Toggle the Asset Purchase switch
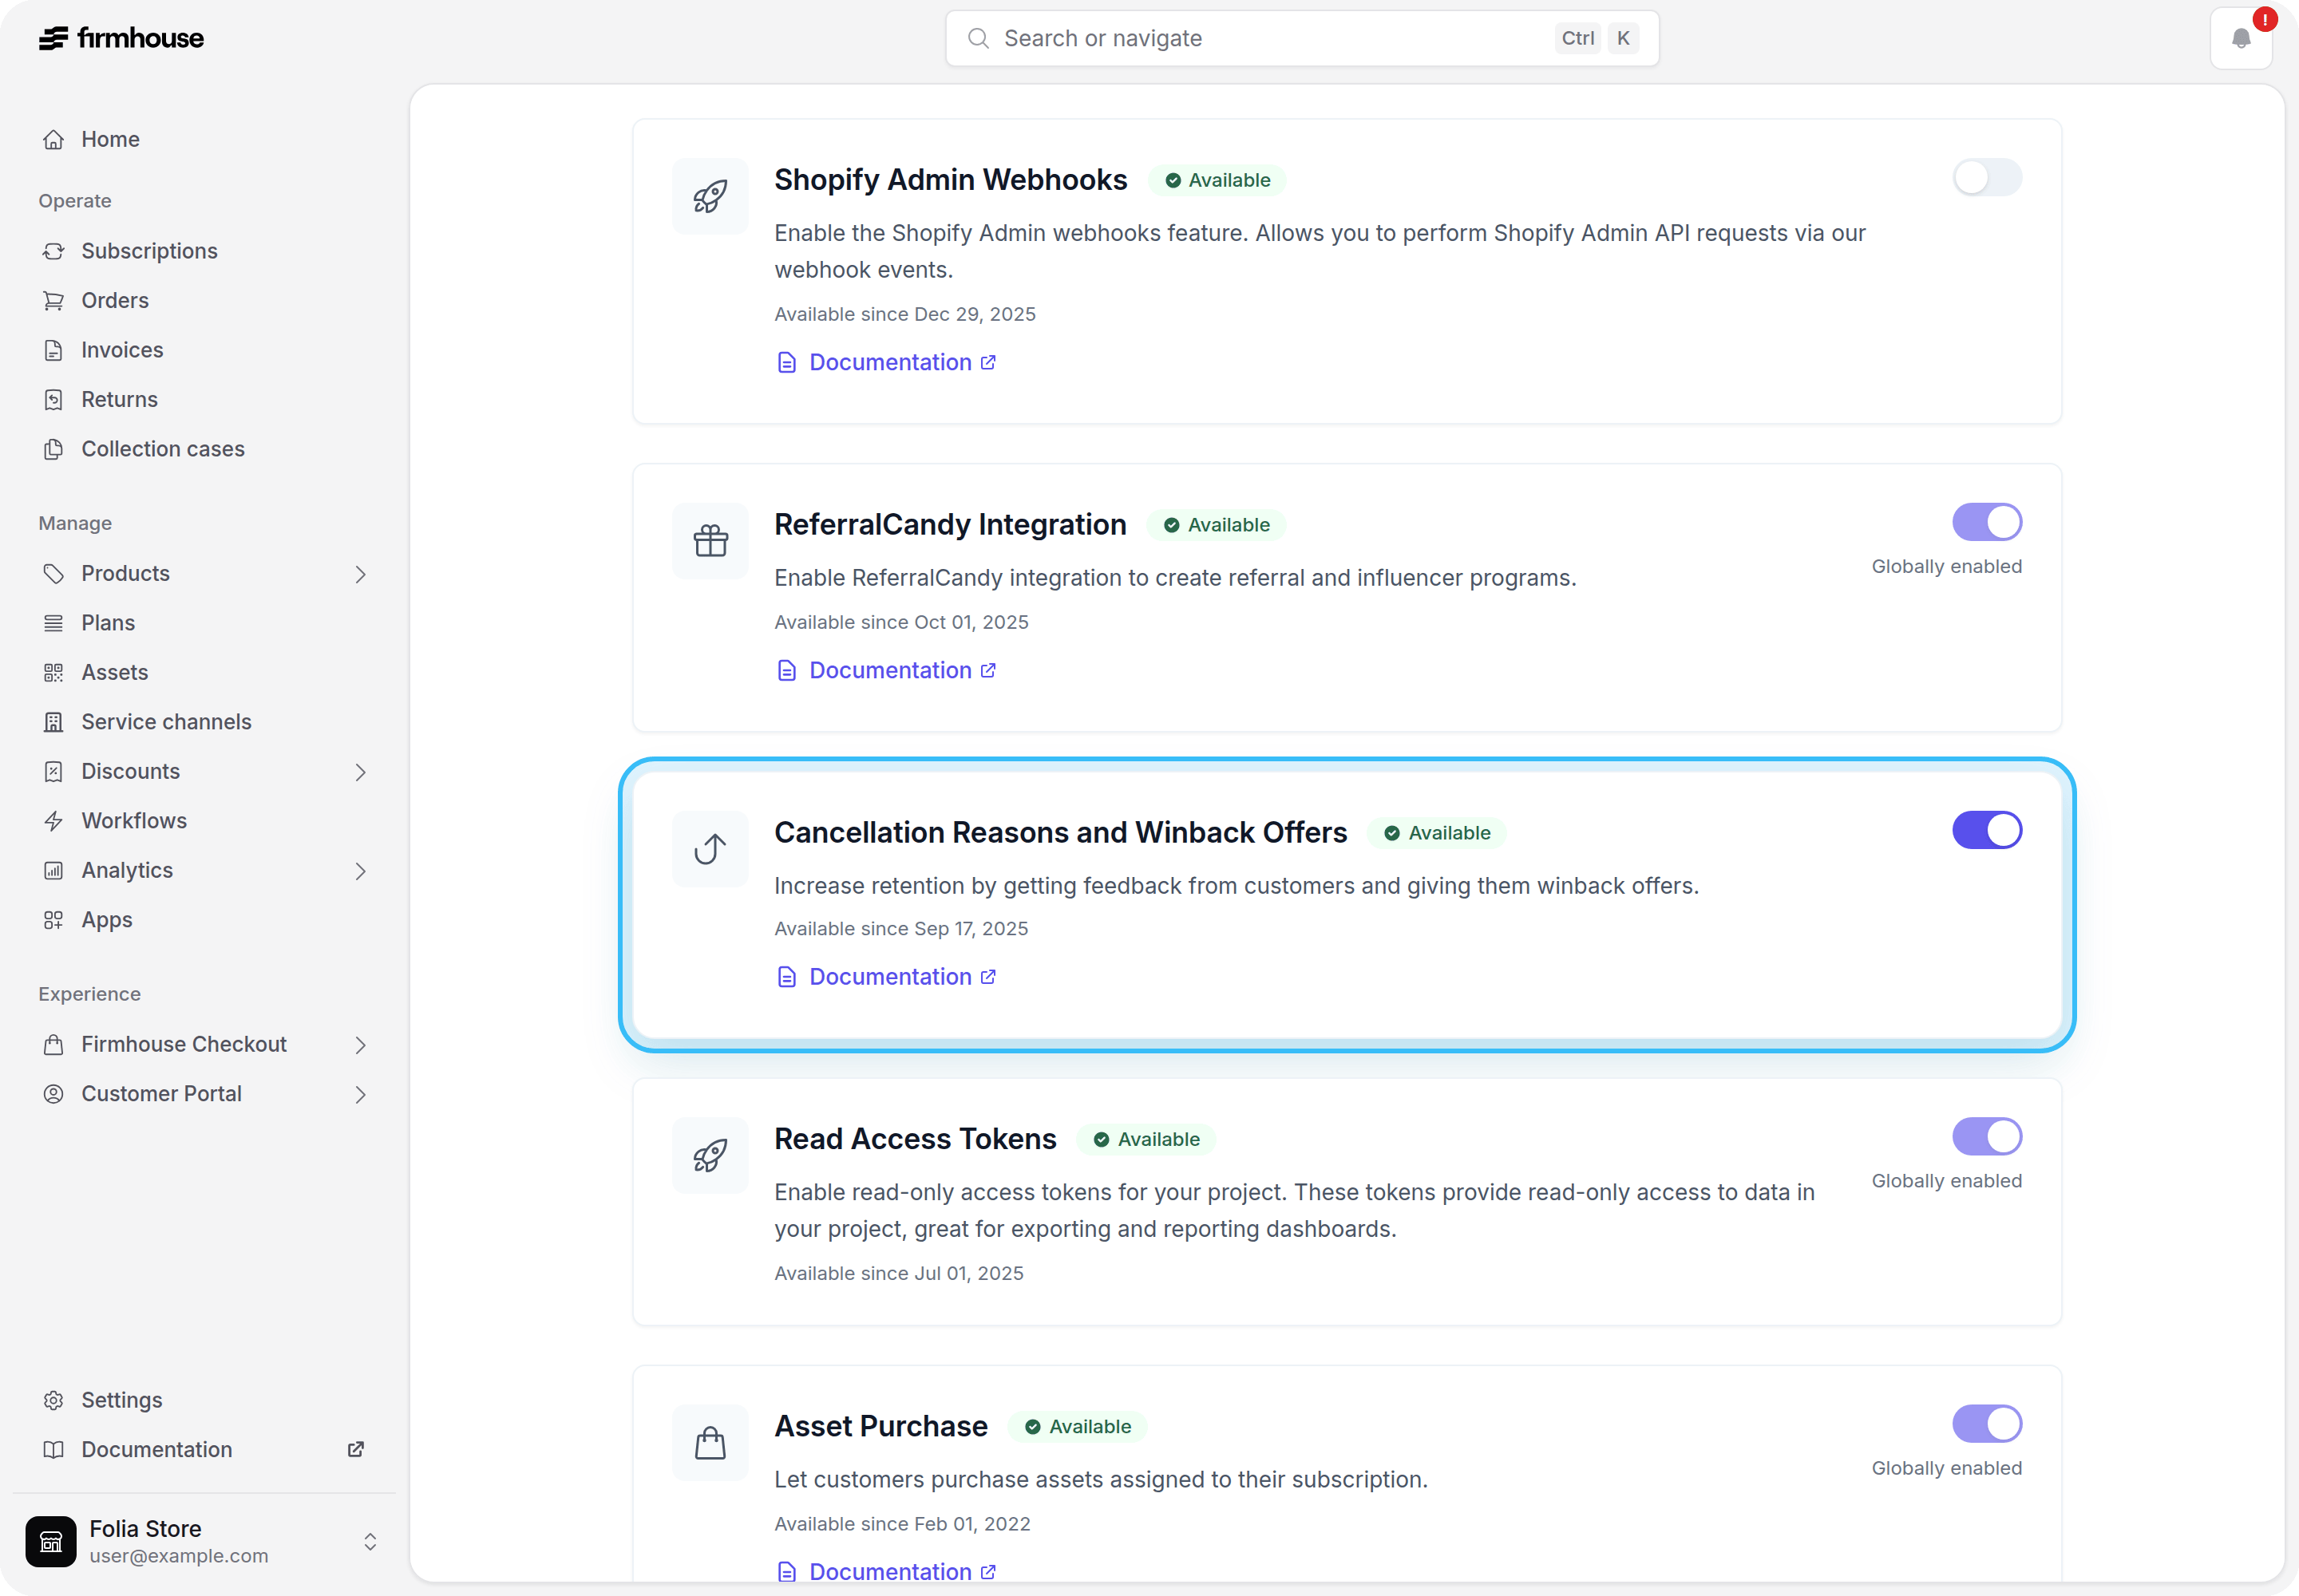The height and width of the screenshot is (1596, 2299). tap(1987, 1424)
